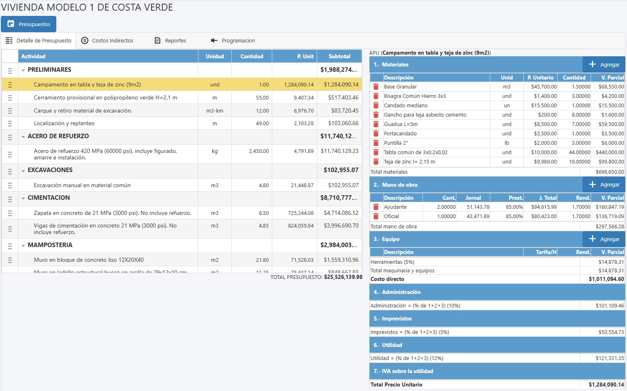The image size is (627, 391).
Task: Grab drag handle of Localización y replanteo row
Action: click(x=10, y=124)
